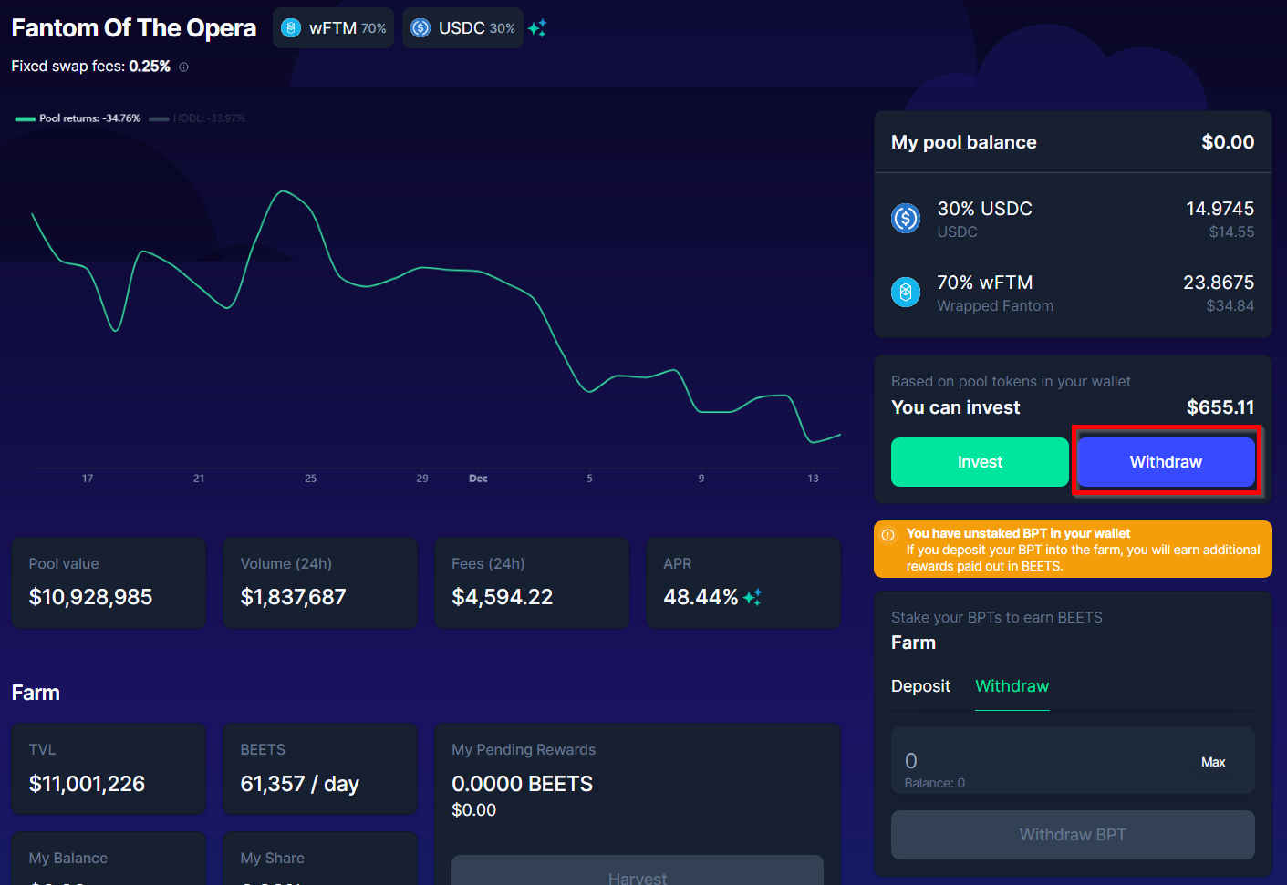Click the You can invest $655.11 amount

(x=1220, y=407)
